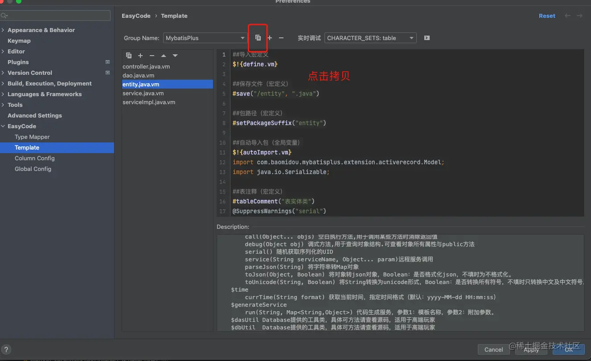591x361 pixels.
Task: Expand the Editor settings node
Action: (4, 52)
